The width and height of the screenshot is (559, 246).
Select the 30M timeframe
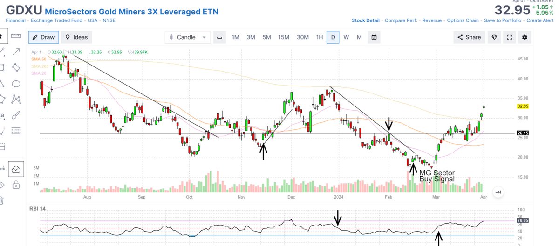click(303, 37)
